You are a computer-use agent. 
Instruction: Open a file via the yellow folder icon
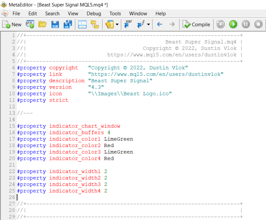[42, 24]
